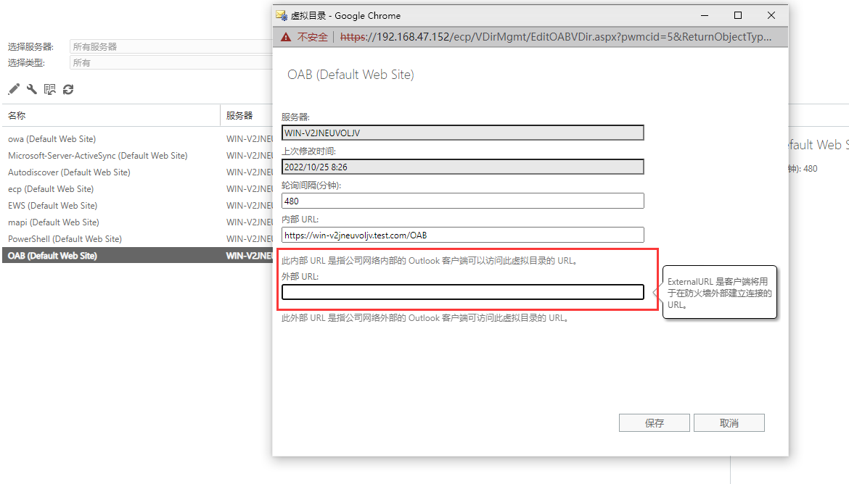Click the 名称 column header
The width and height of the screenshot is (849, 484).
109,115
